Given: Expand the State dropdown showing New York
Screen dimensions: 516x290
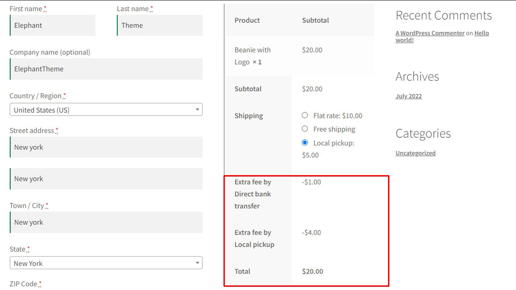Looking at the screenshot, I should click(x=106, y=263).
